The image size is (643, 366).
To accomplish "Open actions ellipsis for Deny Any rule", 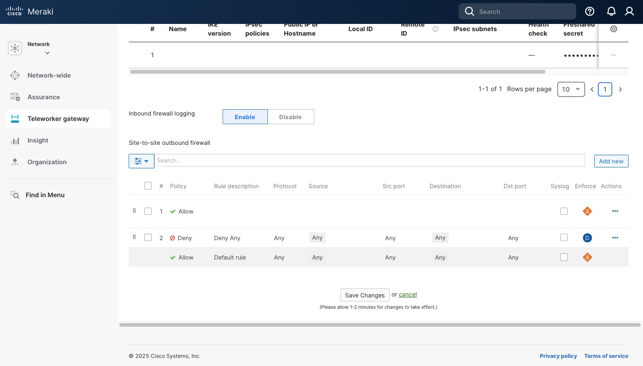I will [x=615, y=238].
